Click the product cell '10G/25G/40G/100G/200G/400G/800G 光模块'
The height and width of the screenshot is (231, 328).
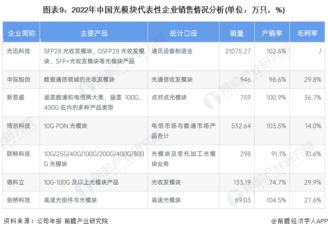[x=94, y=159]
